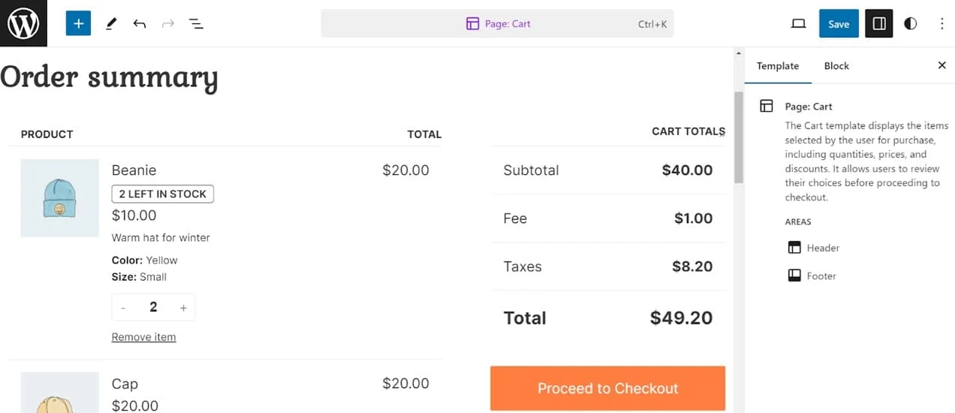955x413 pixels.
Task: Increase Beanie quantity with plus stepper
Action: click(x=183, y=307)
